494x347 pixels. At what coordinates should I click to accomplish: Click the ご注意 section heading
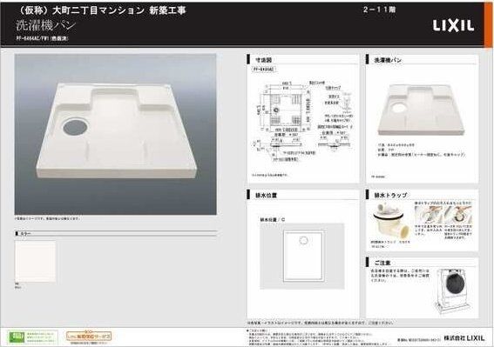click(x=382, y=263)
